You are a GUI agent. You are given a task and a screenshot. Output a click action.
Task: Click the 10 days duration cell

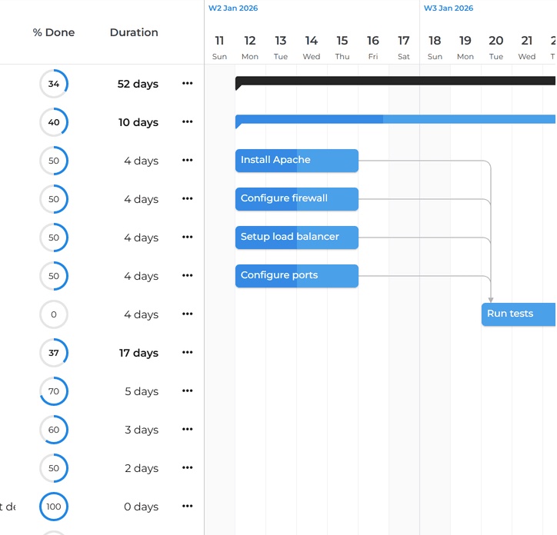click(138, 122)
